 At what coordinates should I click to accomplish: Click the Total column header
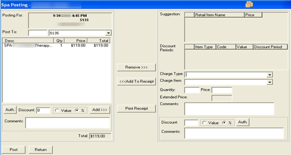pyautogui.click(x=99, y=41)
